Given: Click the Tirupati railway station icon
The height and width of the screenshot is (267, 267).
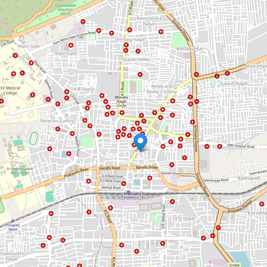Looking at the screenshot, I should (x=129, y=192).
